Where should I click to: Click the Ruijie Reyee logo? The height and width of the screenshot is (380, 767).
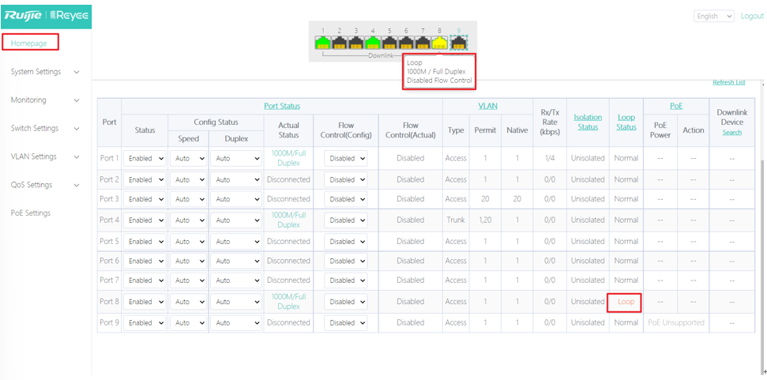46,15
